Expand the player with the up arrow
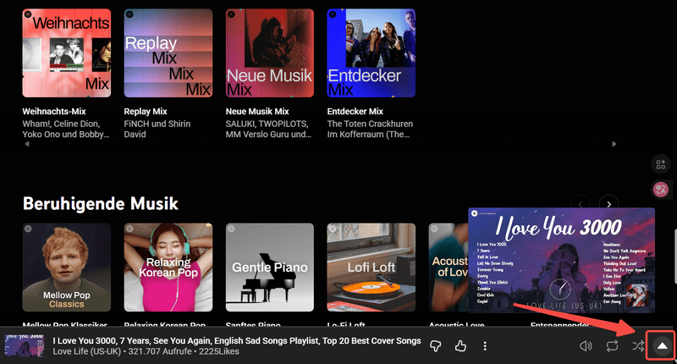The image size is (677, 364). pos(662,345)
